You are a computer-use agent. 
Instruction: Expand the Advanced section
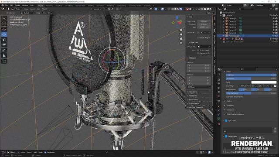click(231, 110)
